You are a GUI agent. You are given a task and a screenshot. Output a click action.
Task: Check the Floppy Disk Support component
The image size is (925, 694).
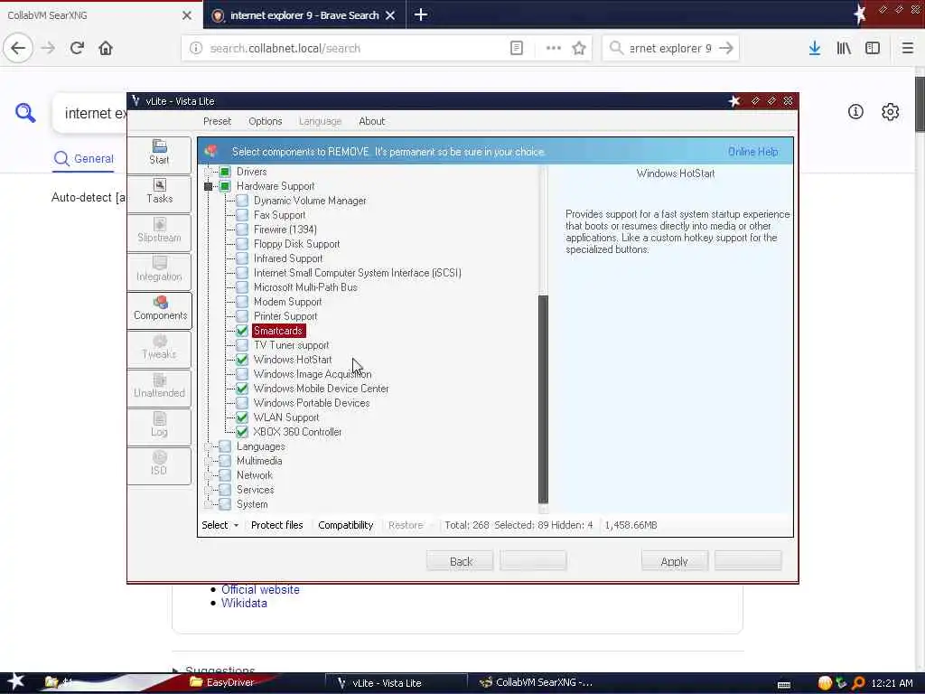(242, 244)
